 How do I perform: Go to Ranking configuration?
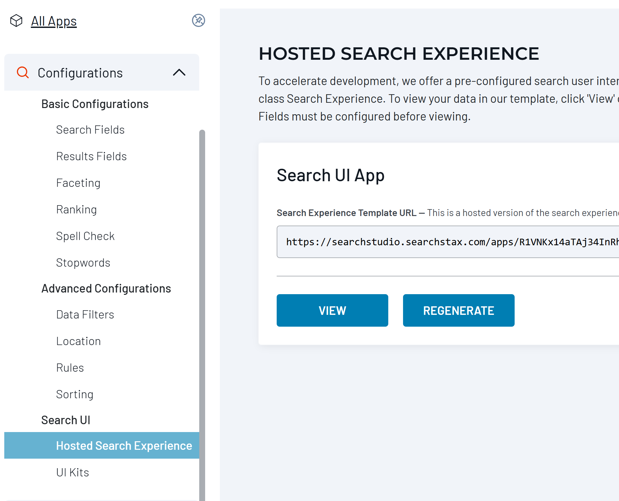76,209
